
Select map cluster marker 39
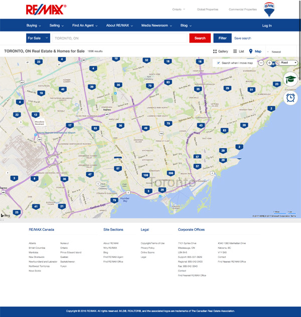pyautogui.click(x=92, y=87)
